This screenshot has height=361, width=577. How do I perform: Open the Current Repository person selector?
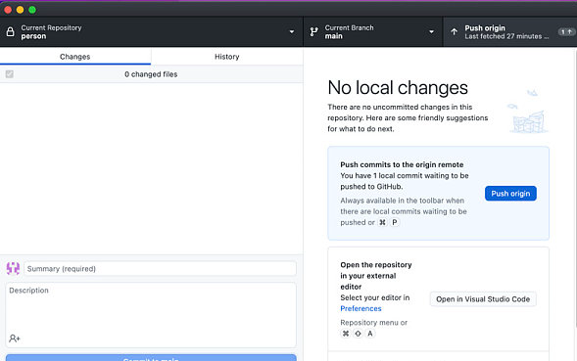[151, 32]
